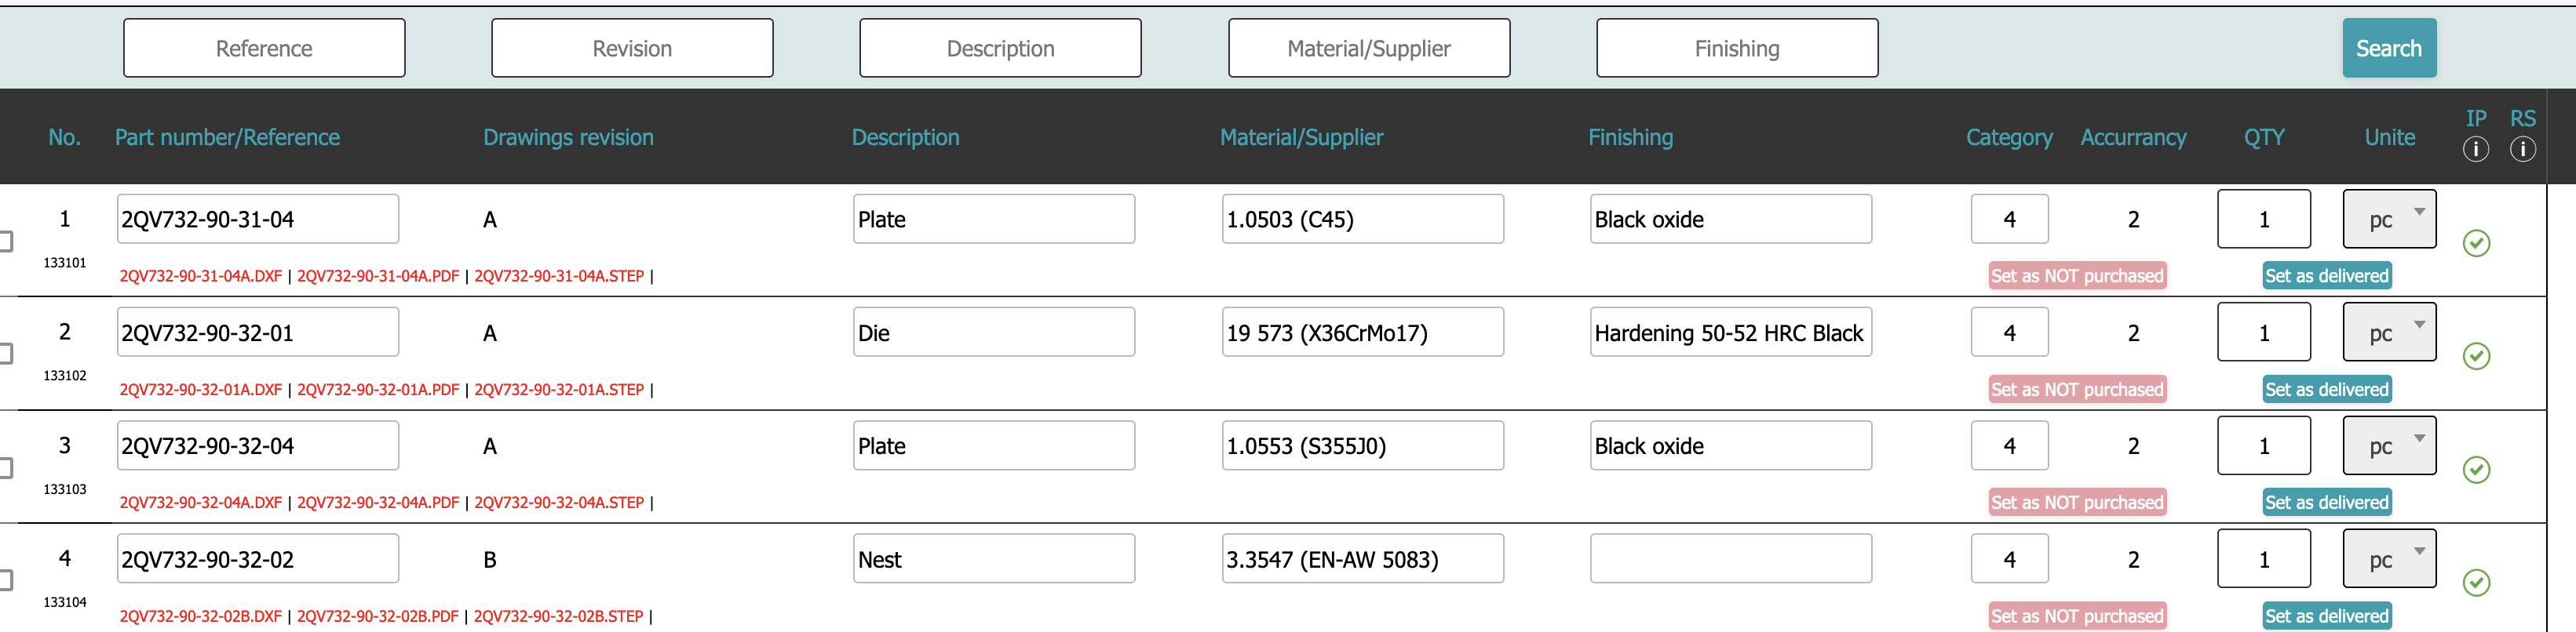Image resolution: width=2576 pixels, height=632 pixels.
Task: Click the Material/Supplier column header
Action: click(x=1301, y=138)
